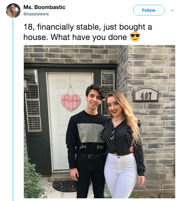Click the word "house" in the tweet

click(35, 38)
